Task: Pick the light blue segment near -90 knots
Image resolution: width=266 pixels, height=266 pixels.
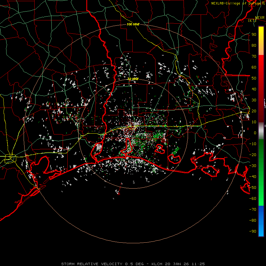Action: point(261,231)
